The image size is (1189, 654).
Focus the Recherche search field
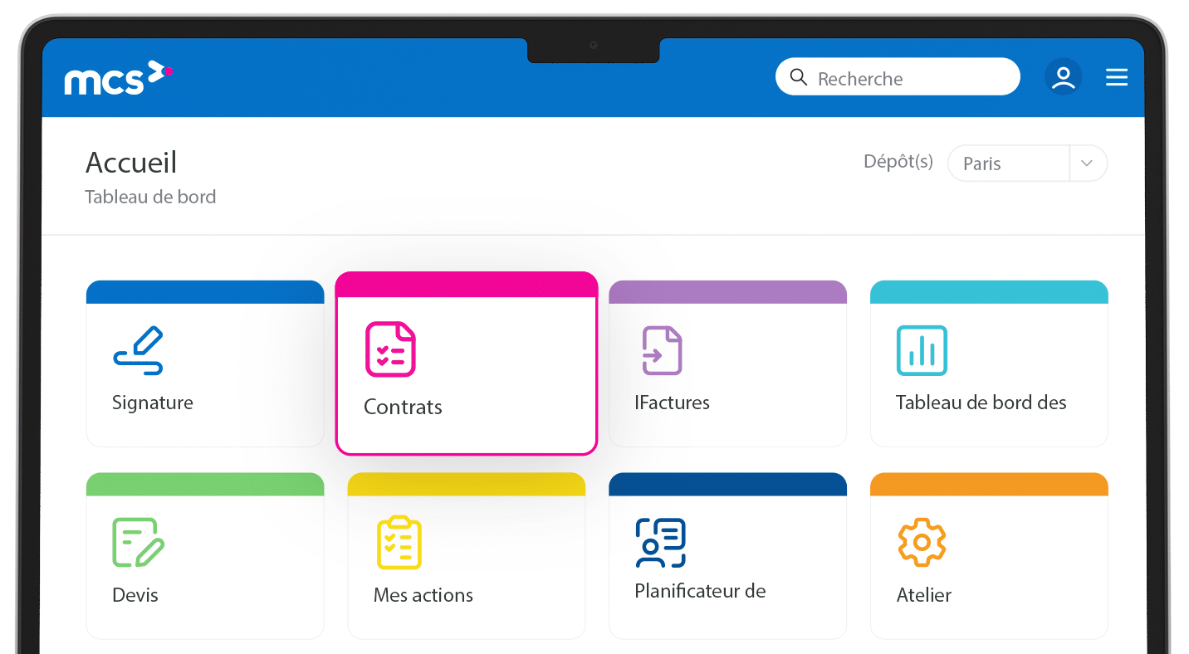point(898,77)
